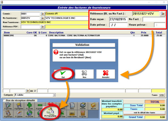
Task: Close the window with X button
Action: (x=164, y=2)
